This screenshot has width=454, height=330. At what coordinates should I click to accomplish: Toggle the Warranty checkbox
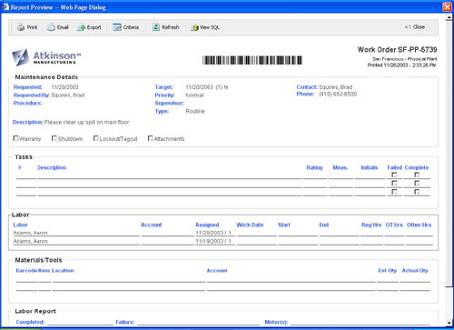15,138
